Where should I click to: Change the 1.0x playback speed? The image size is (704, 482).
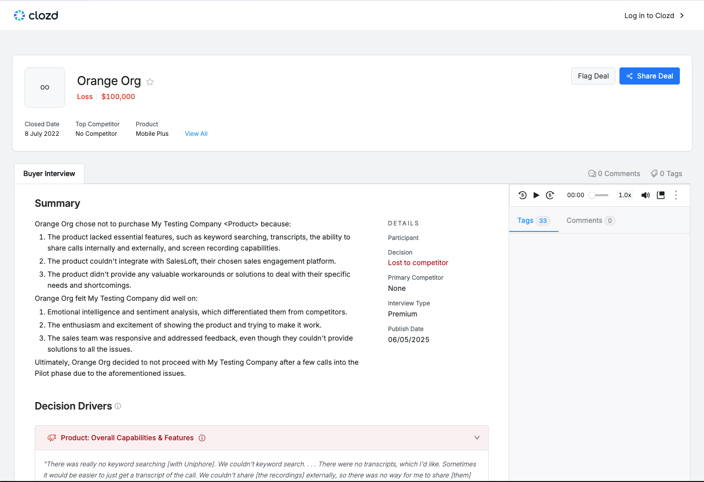coord(625,195)
